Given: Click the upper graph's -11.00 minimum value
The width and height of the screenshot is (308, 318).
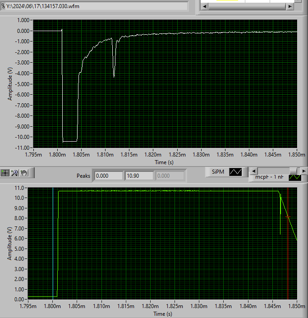Looking at the screenshot, I should [23, 147].
